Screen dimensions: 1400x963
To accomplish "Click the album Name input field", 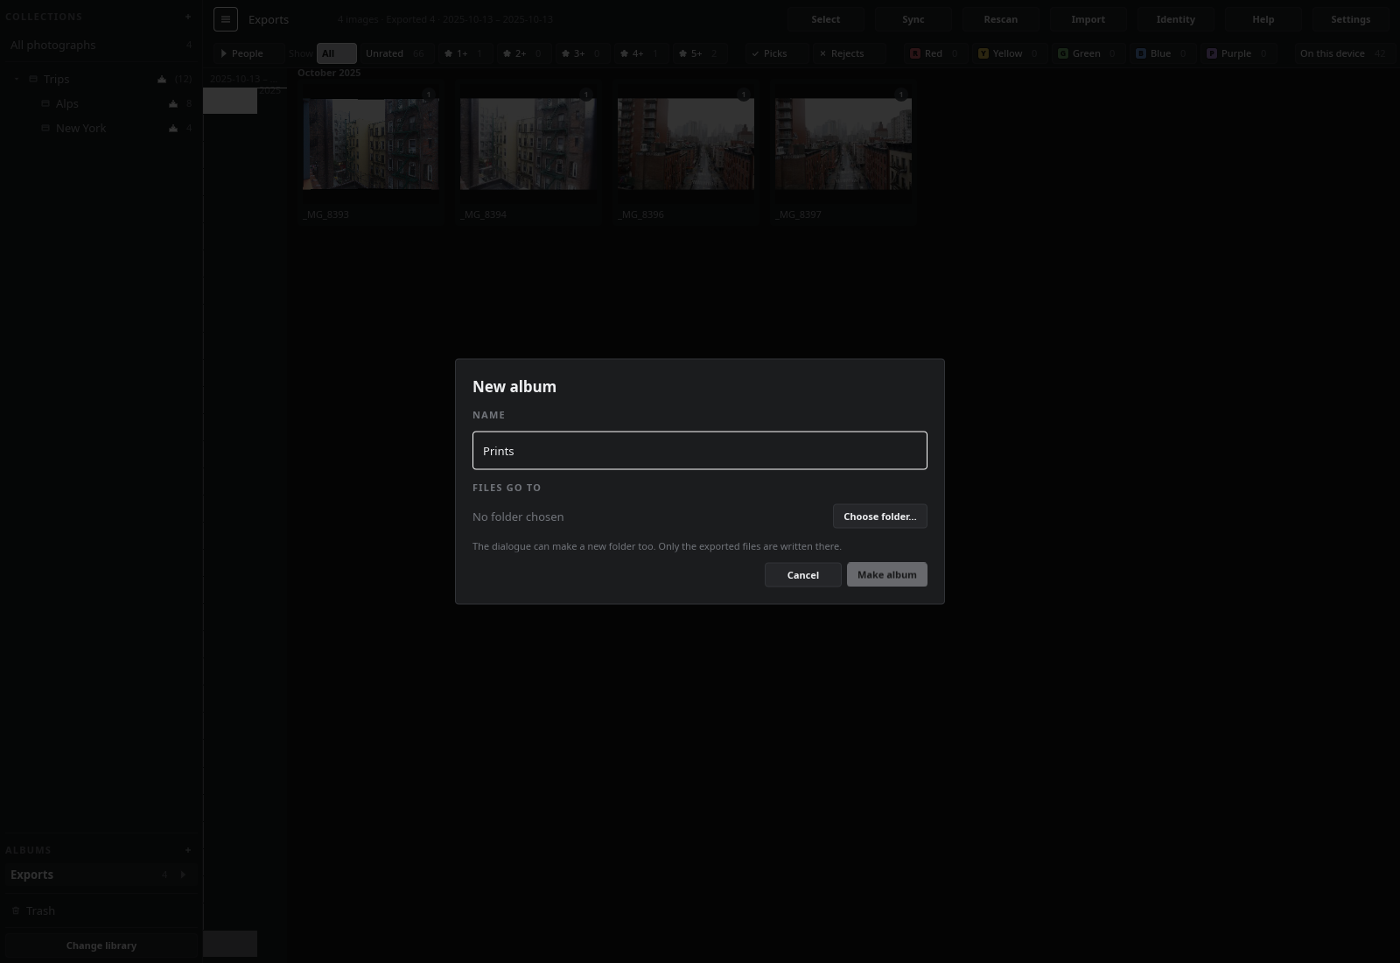I will point(700,451).
